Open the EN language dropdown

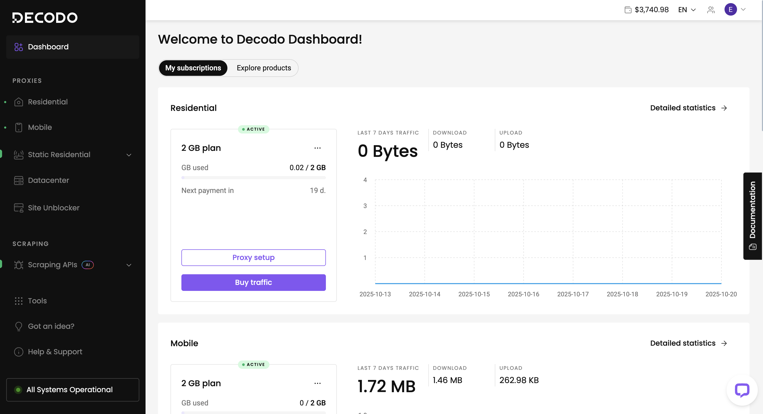coord(687,10)
